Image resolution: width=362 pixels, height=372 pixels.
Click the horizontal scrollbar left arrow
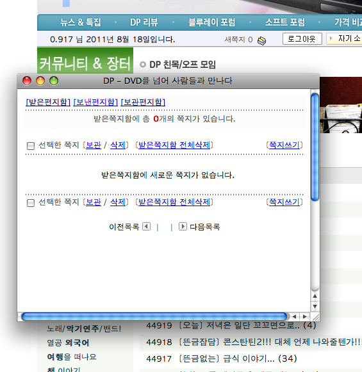pos(294,316)
